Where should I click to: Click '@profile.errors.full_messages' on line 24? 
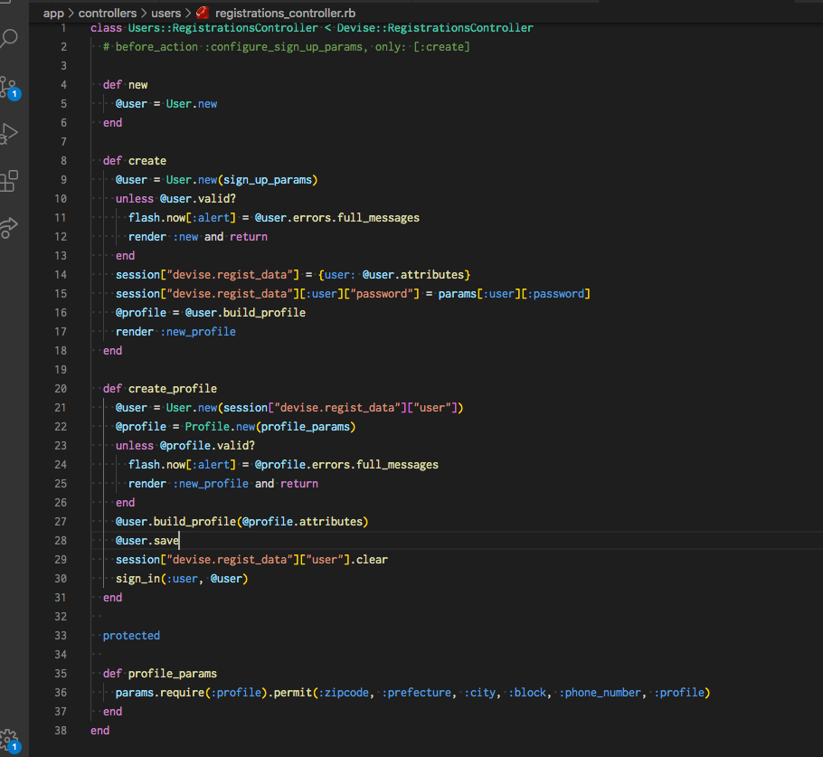(x=346, y=465)
